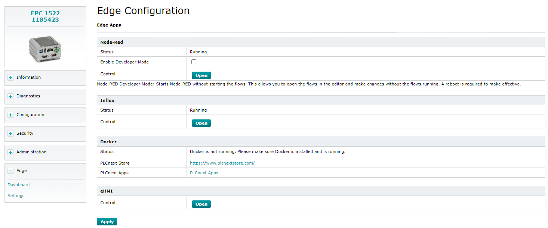The image size is (548, 228).
Task: Open the PLCnext Apps link
Action: (204, 173)
